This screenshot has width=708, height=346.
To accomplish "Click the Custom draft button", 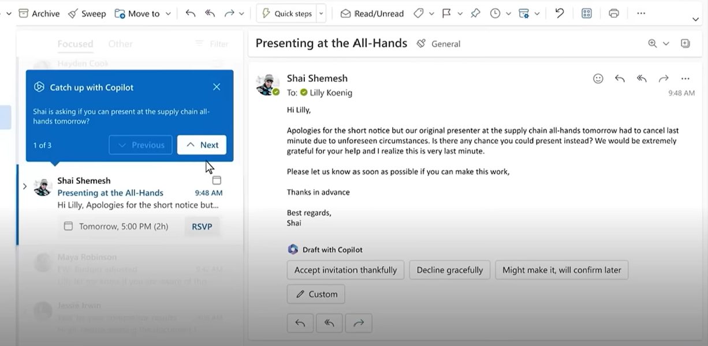I will 316,294.
